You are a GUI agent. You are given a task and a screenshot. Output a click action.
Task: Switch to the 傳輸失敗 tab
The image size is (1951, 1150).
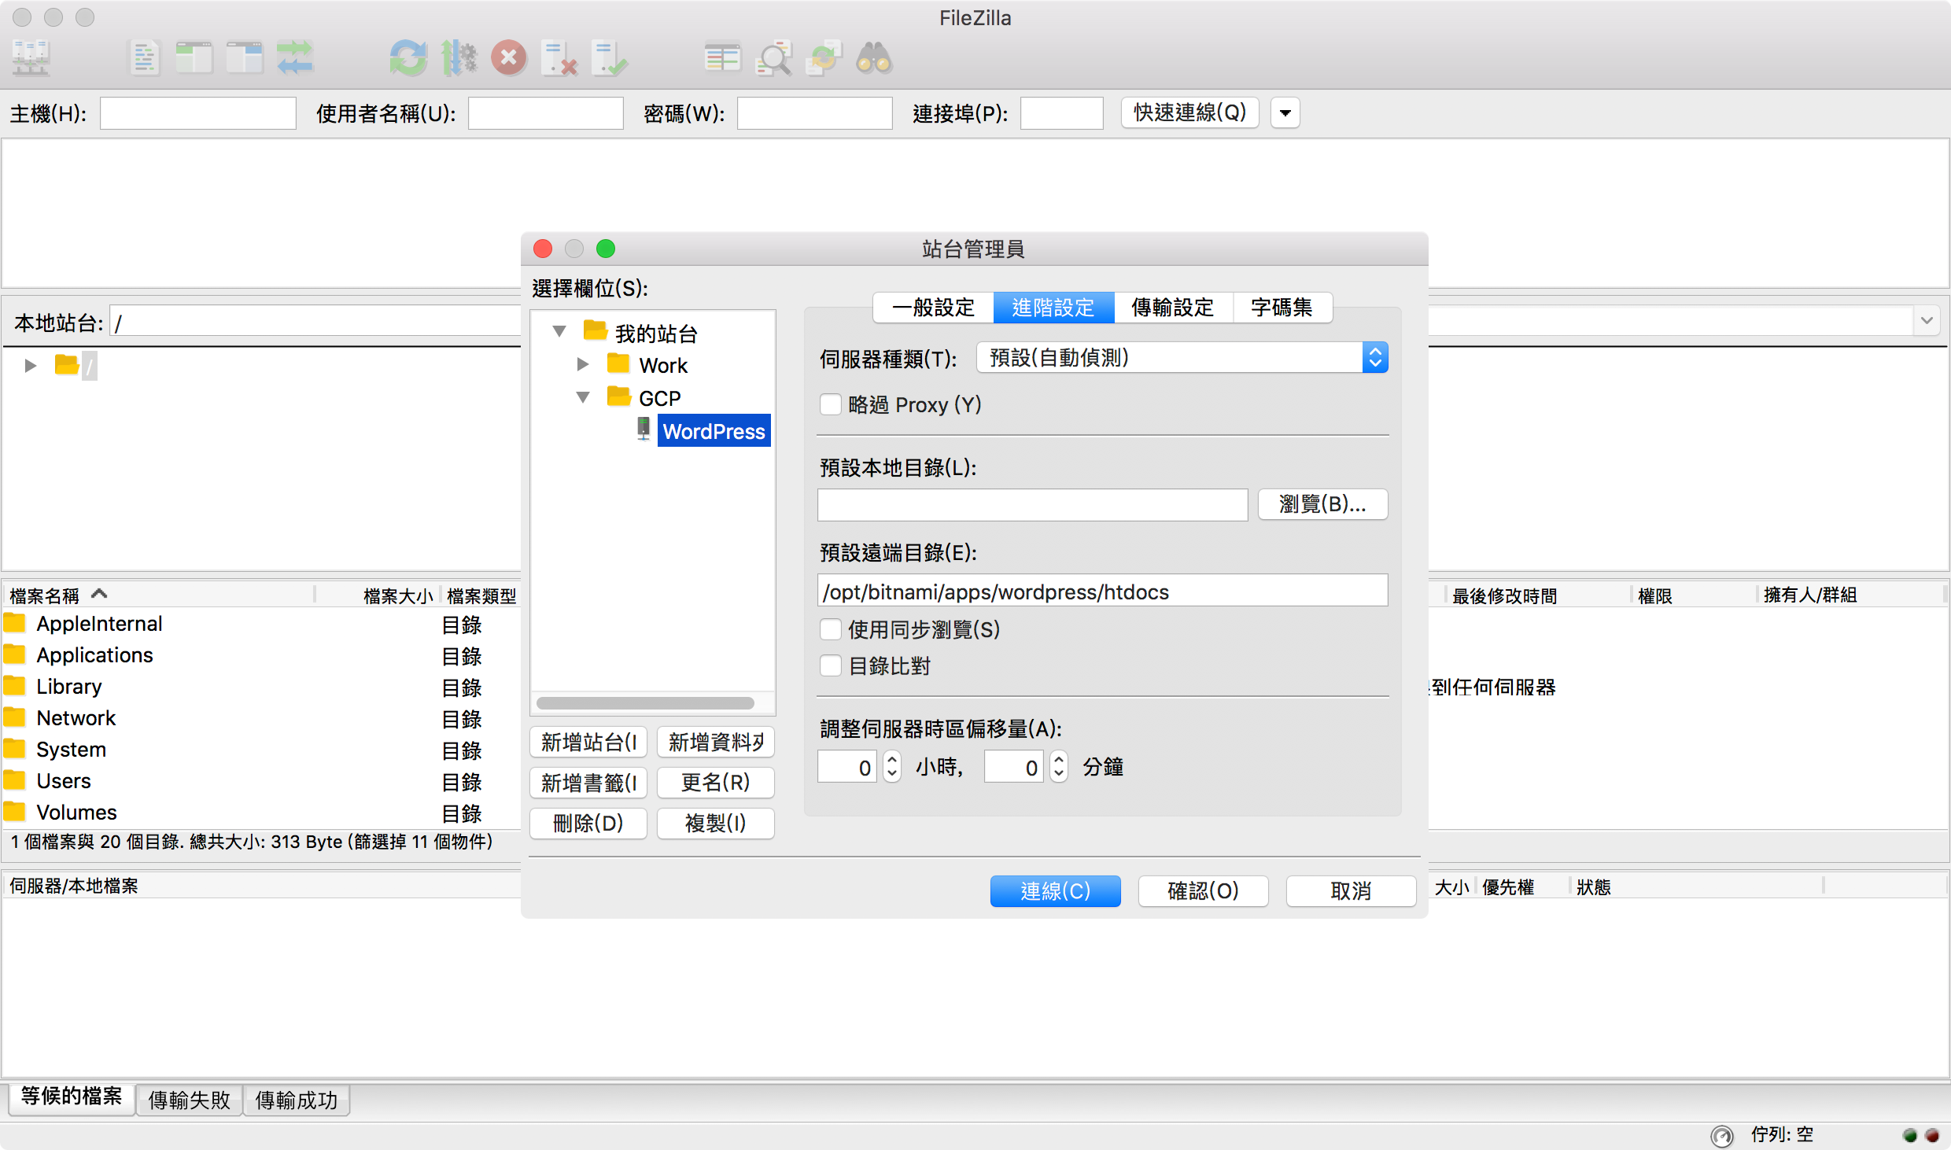click(x=188, y=1100)
